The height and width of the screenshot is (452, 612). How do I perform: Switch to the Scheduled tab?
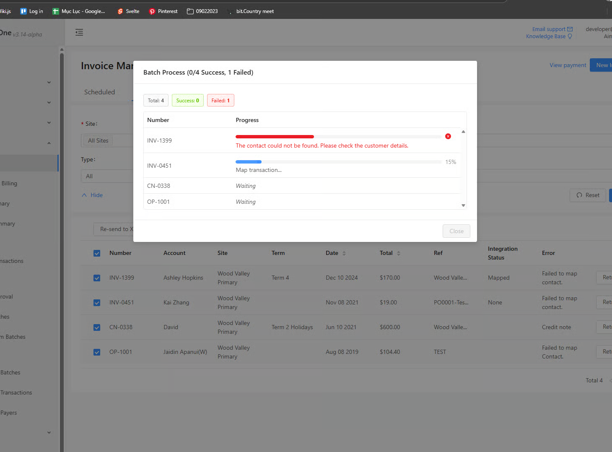[99, 92]
